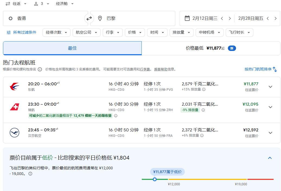Viewport: 281px width, 191px height.
Task: Open the passenger count dropdown
Action: pos(42,4)
